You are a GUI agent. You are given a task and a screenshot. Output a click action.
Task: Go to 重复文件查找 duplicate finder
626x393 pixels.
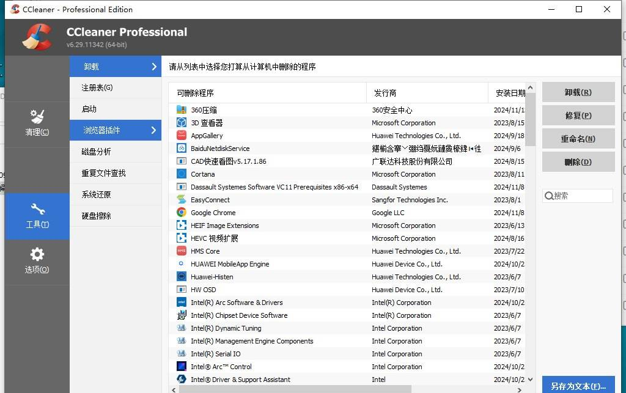pyautogui.click(x=103, y=173)
